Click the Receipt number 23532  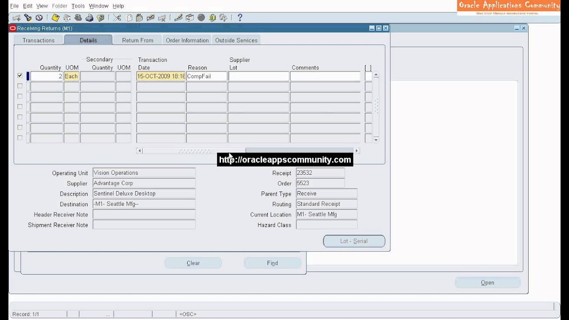320,173
